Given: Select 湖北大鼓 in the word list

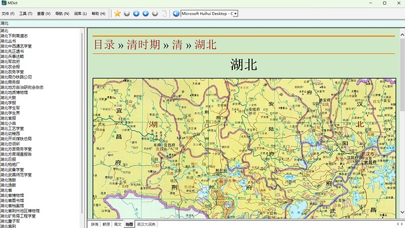Looking at the screenshot, I should 8,97.
